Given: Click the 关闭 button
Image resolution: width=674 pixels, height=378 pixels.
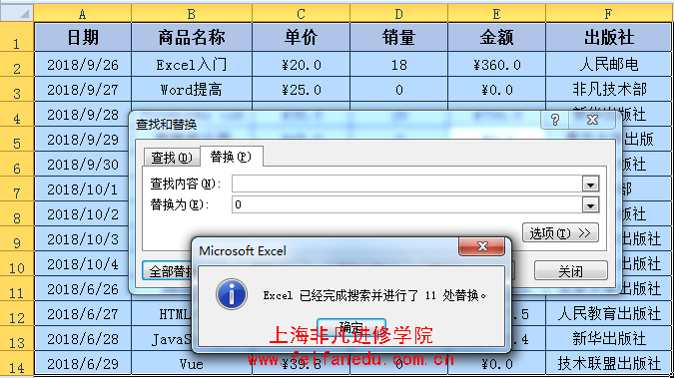Looking at the screenshot, I should (x=571, y=271).
